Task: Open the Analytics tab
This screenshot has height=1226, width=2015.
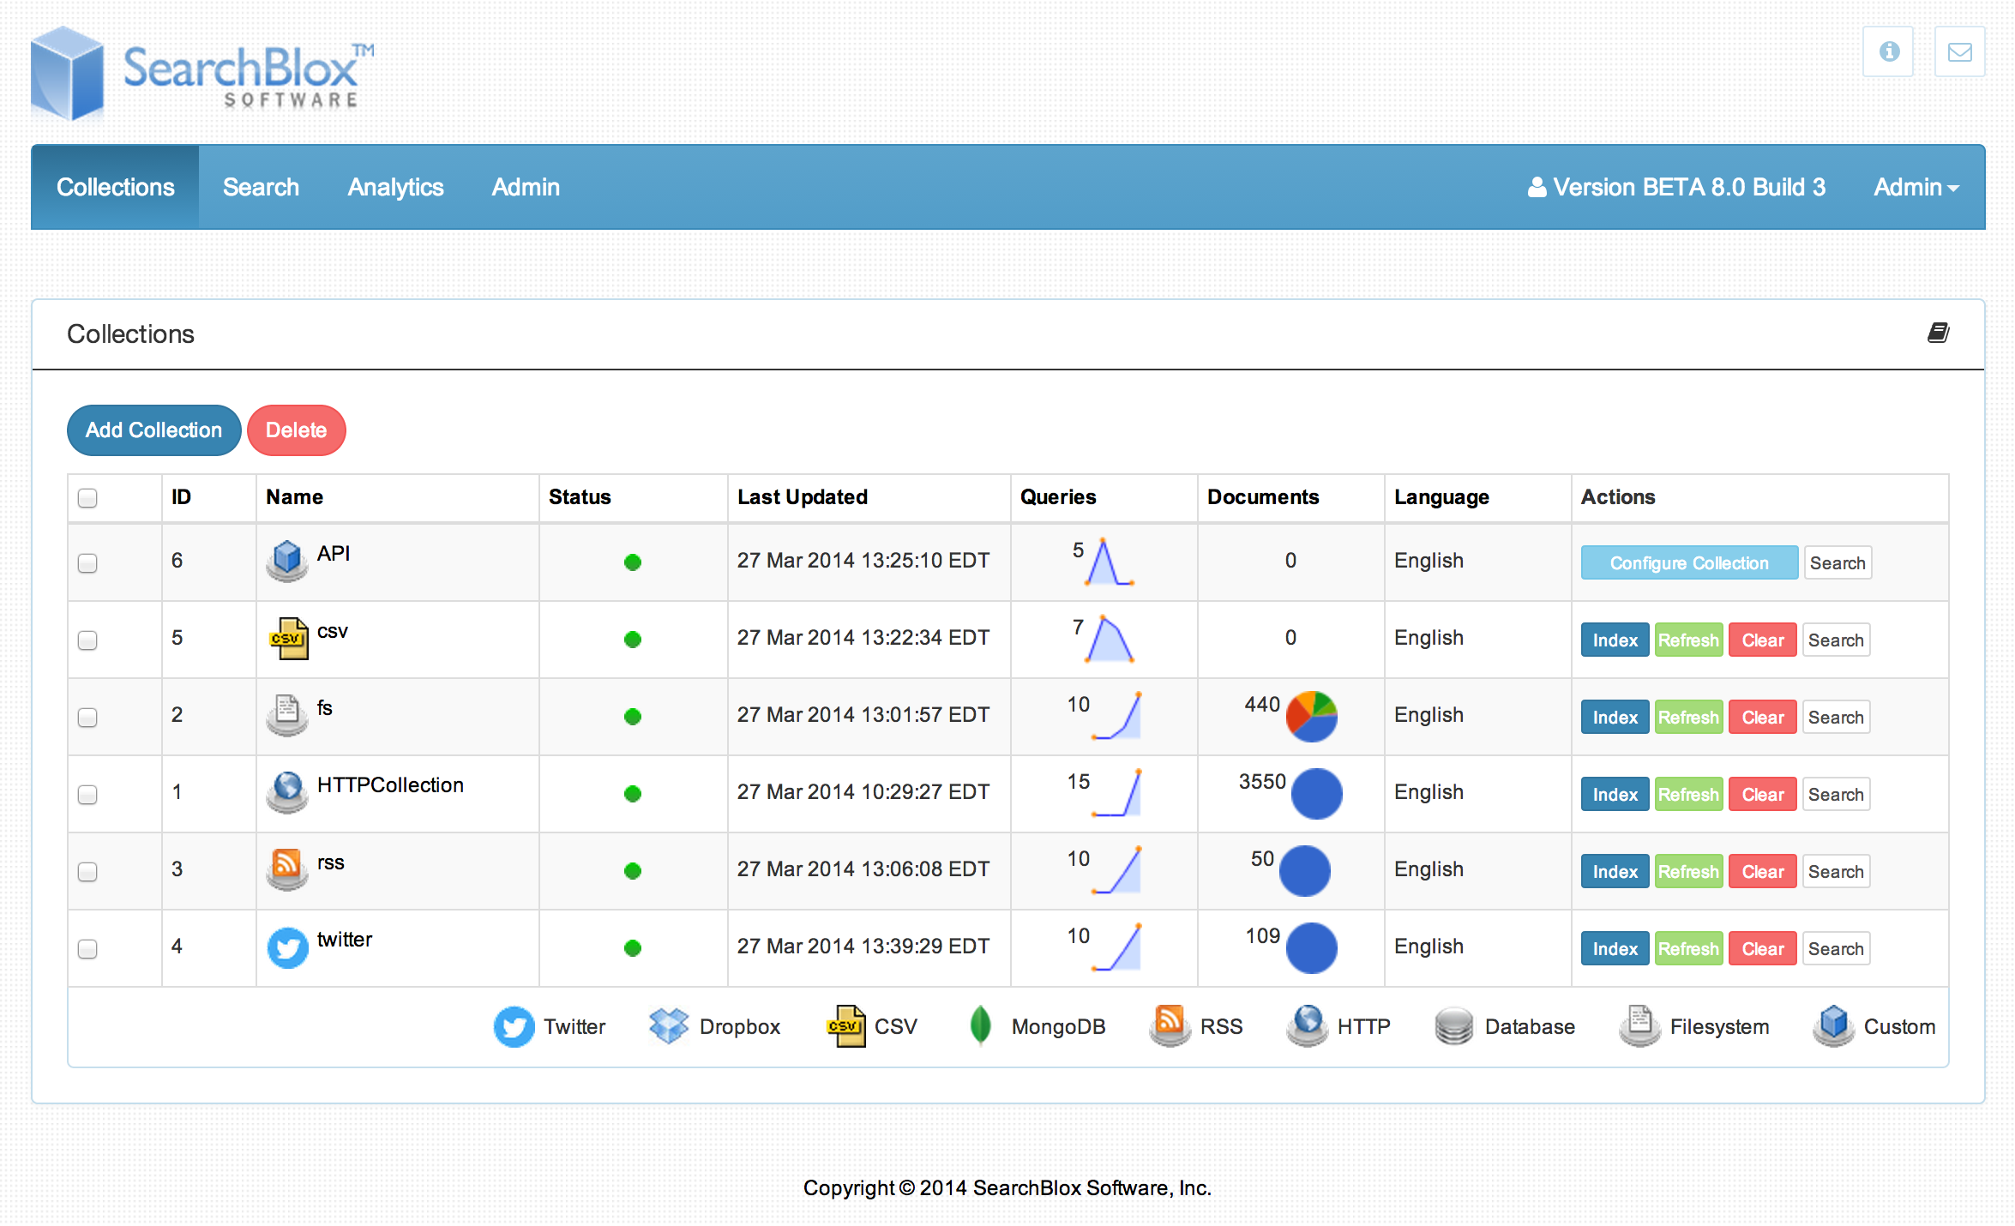Action: 395,188
